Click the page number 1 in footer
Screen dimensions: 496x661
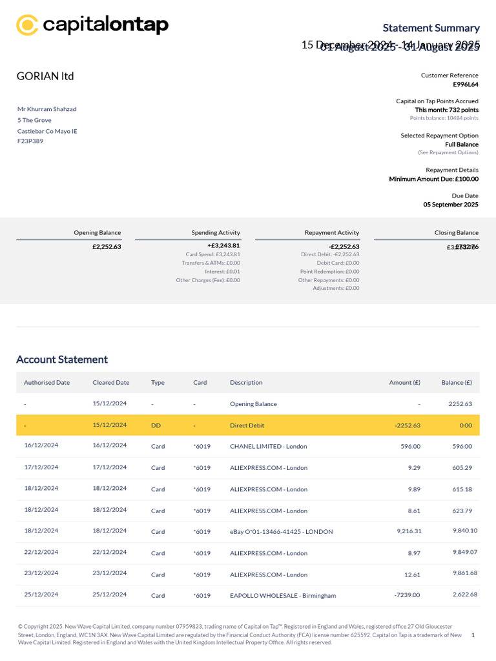(473, 635)
